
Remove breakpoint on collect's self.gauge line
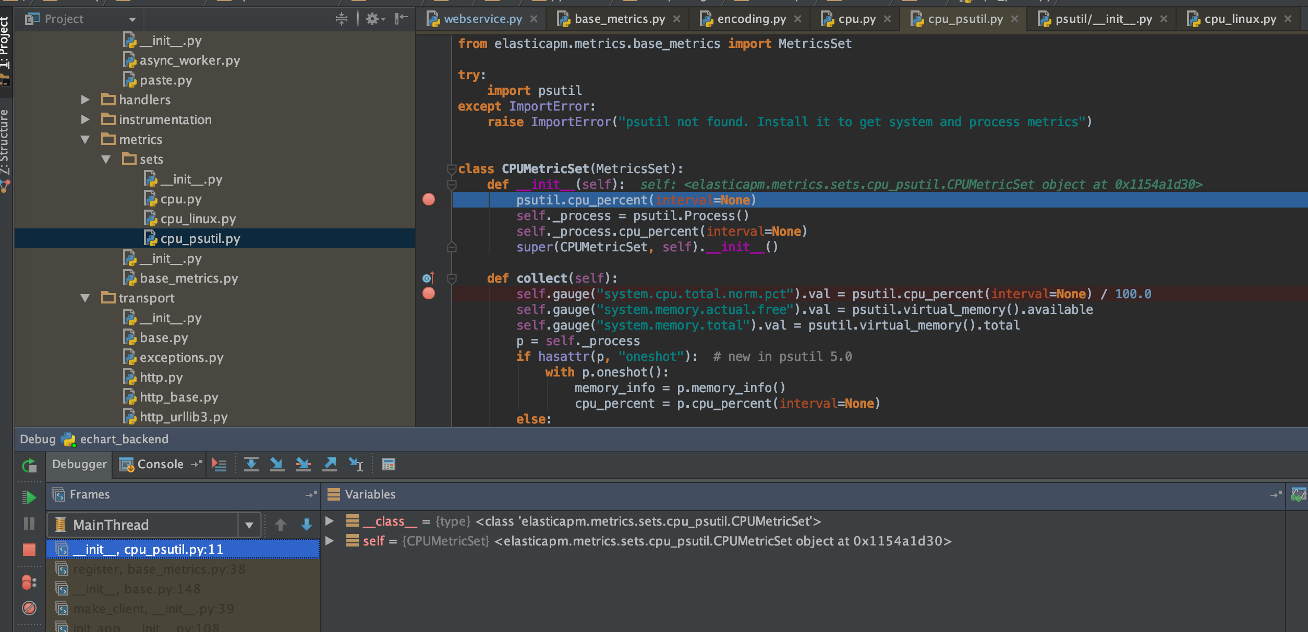coord(429,294)
